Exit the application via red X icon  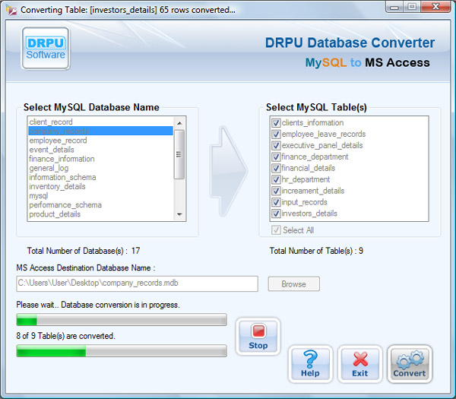tap(359, 364)
